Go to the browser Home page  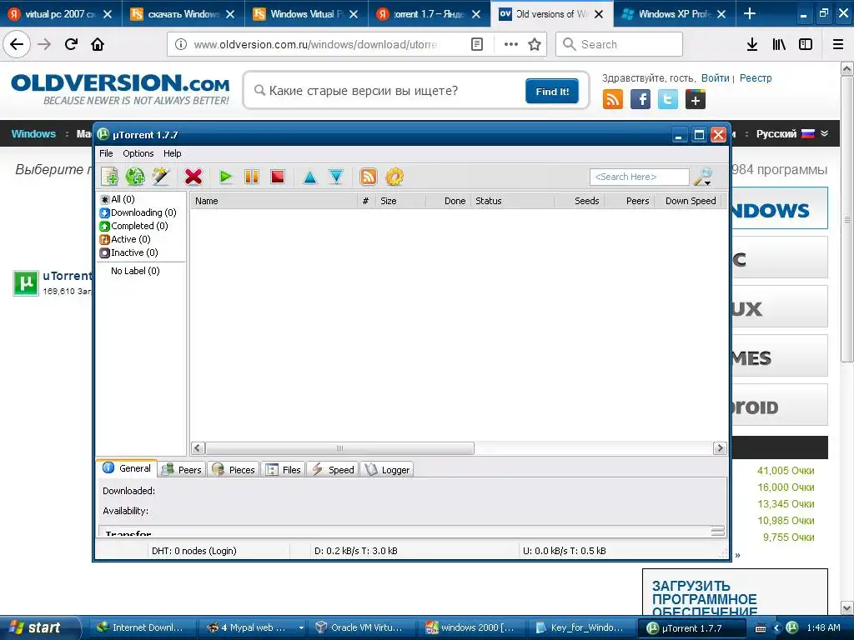98,44
